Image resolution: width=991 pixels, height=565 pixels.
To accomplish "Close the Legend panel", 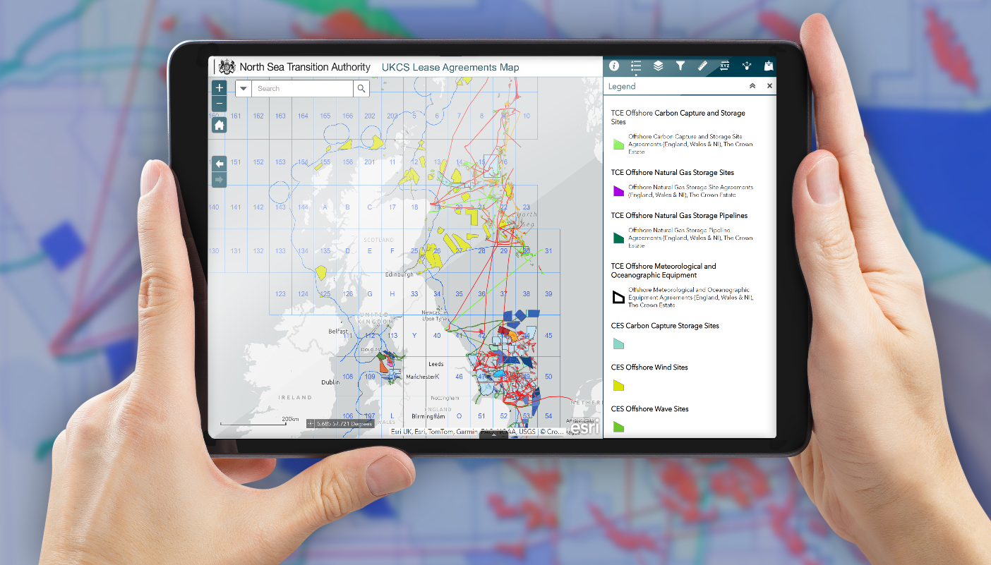I will click(769, 86).
